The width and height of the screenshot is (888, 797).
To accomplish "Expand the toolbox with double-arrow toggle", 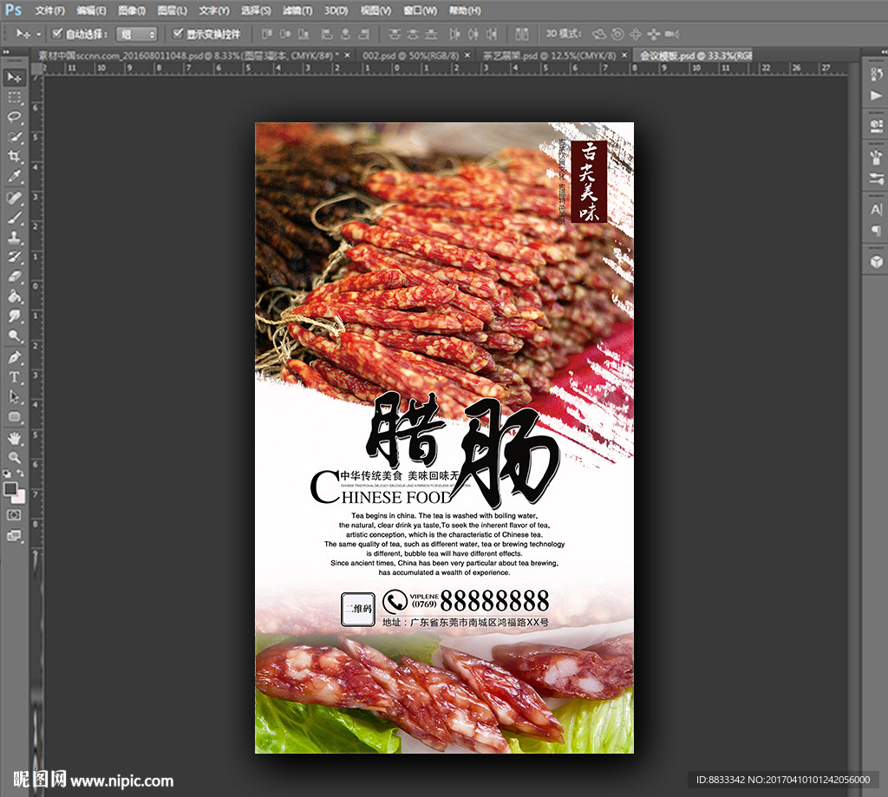I will click(7, 52).
